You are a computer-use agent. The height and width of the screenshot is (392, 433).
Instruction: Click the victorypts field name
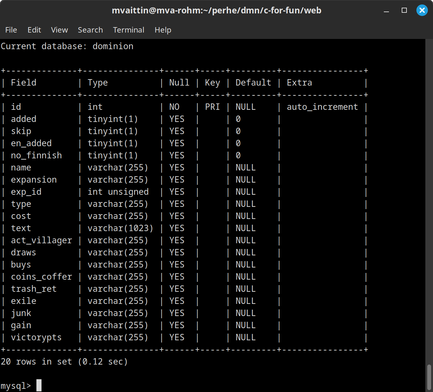(x=36, y=337)
